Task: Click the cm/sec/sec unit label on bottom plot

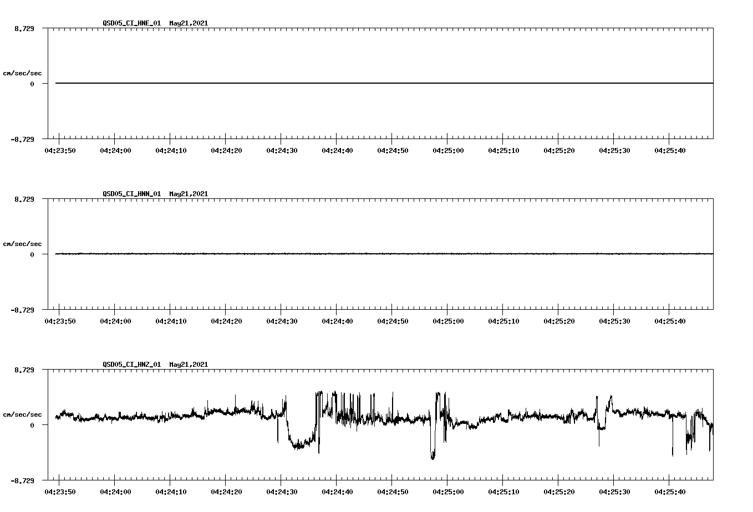Action: tap(23, 413)
